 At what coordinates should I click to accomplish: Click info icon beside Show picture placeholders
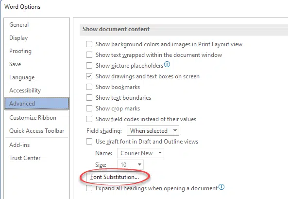167,64
